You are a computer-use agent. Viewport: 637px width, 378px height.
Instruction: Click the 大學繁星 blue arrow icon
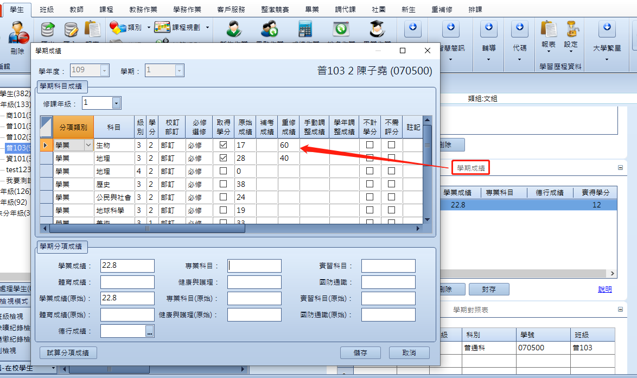[x=607, y=28]
